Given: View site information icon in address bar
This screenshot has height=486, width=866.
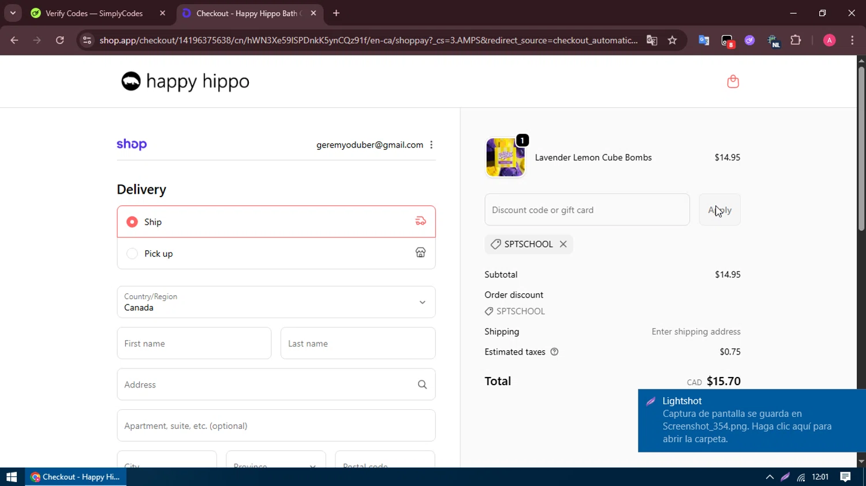Looking at the screenshot, I should click(87, 40).
